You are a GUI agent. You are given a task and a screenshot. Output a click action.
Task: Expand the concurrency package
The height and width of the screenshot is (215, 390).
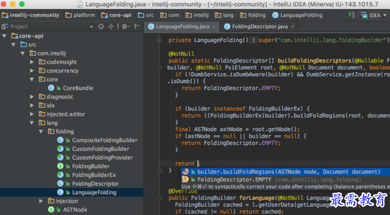pos(32,71)
